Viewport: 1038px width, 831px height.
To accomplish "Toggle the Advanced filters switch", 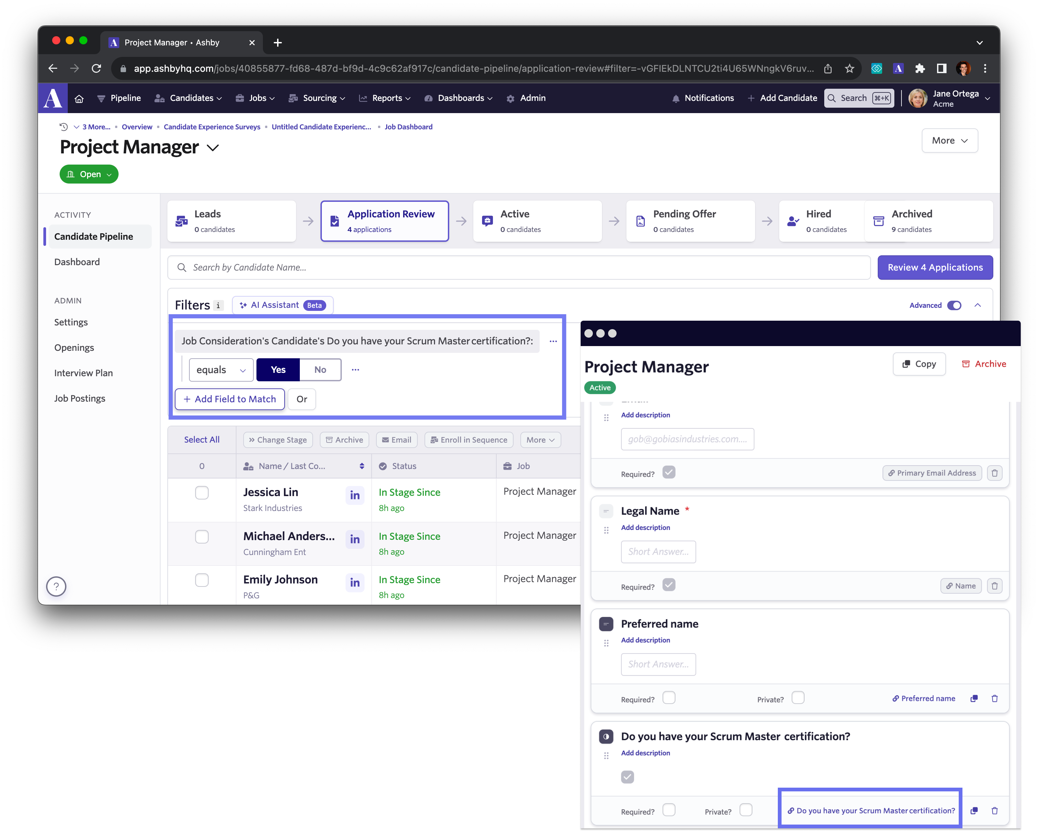I will coord(954,305).
